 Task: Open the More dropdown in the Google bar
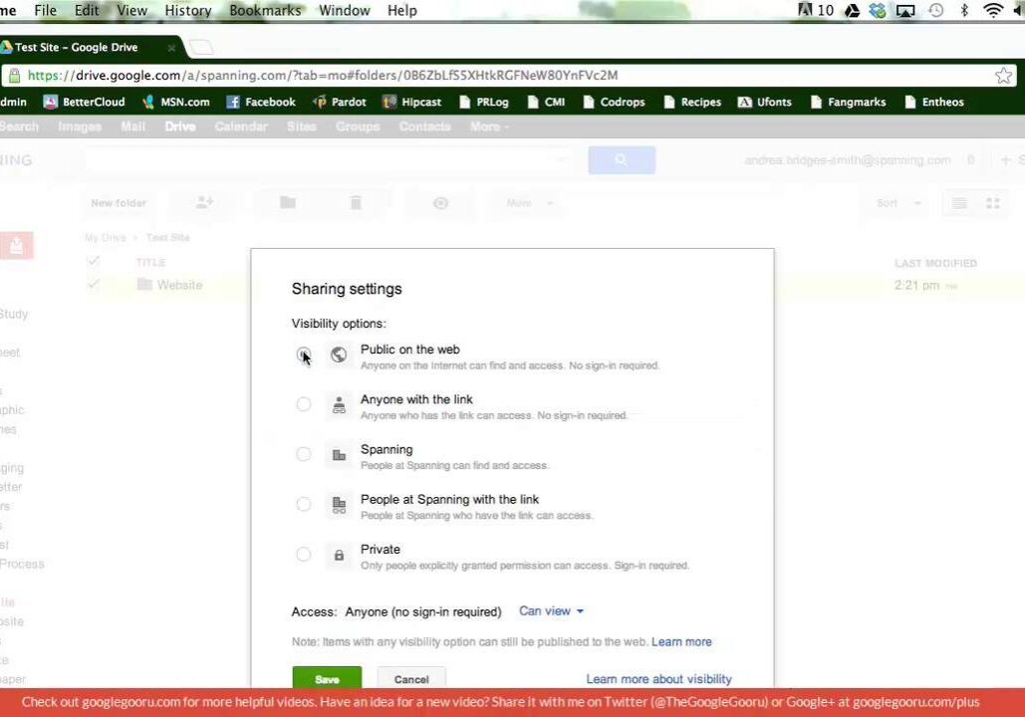pyautogui.click(x=489, y=126)
